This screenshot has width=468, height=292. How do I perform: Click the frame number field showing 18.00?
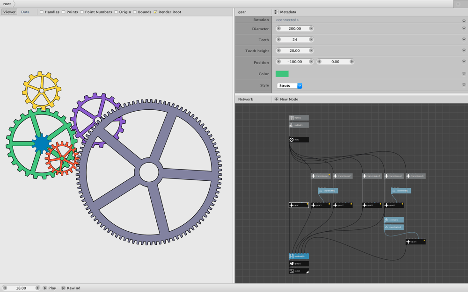tap(21, 288)
